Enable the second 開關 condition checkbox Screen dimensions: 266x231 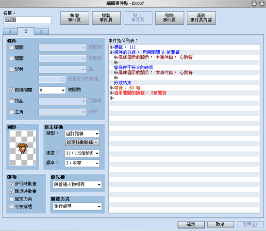tap(11, 59)
